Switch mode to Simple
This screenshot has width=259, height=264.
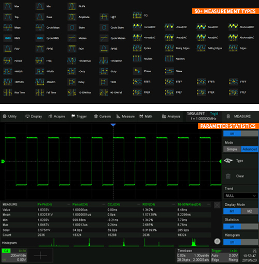[232, 149]
